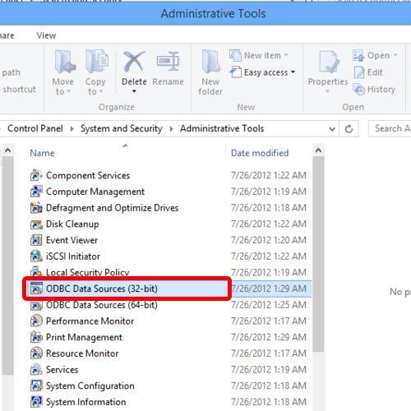
Task: Click Print Management date 7/26/2012 1:29 AM
Action: click(269, 337)
